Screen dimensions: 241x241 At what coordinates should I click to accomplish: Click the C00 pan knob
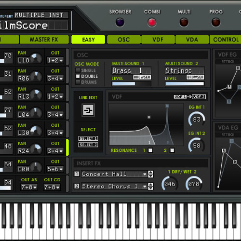click(36, 167)
